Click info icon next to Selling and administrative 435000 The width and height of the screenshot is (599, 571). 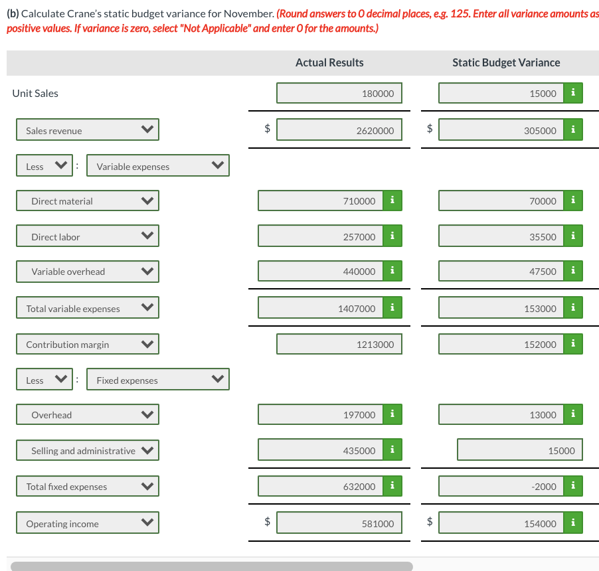point(392,450)
